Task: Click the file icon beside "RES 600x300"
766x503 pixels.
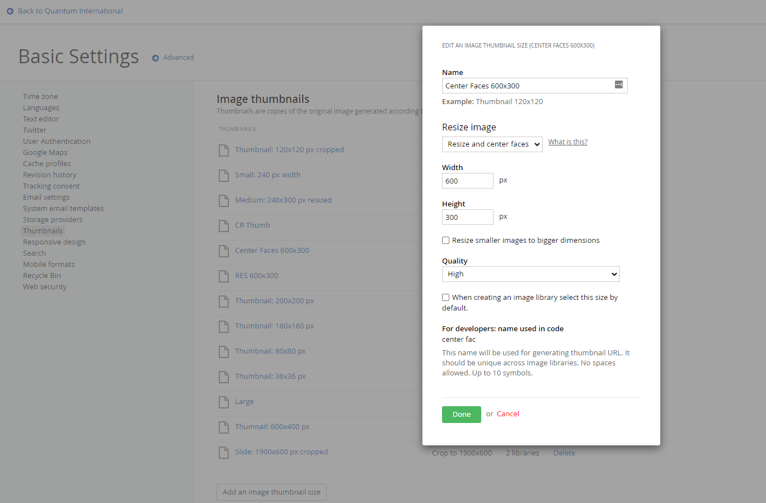Action: (x=224, y=275)
